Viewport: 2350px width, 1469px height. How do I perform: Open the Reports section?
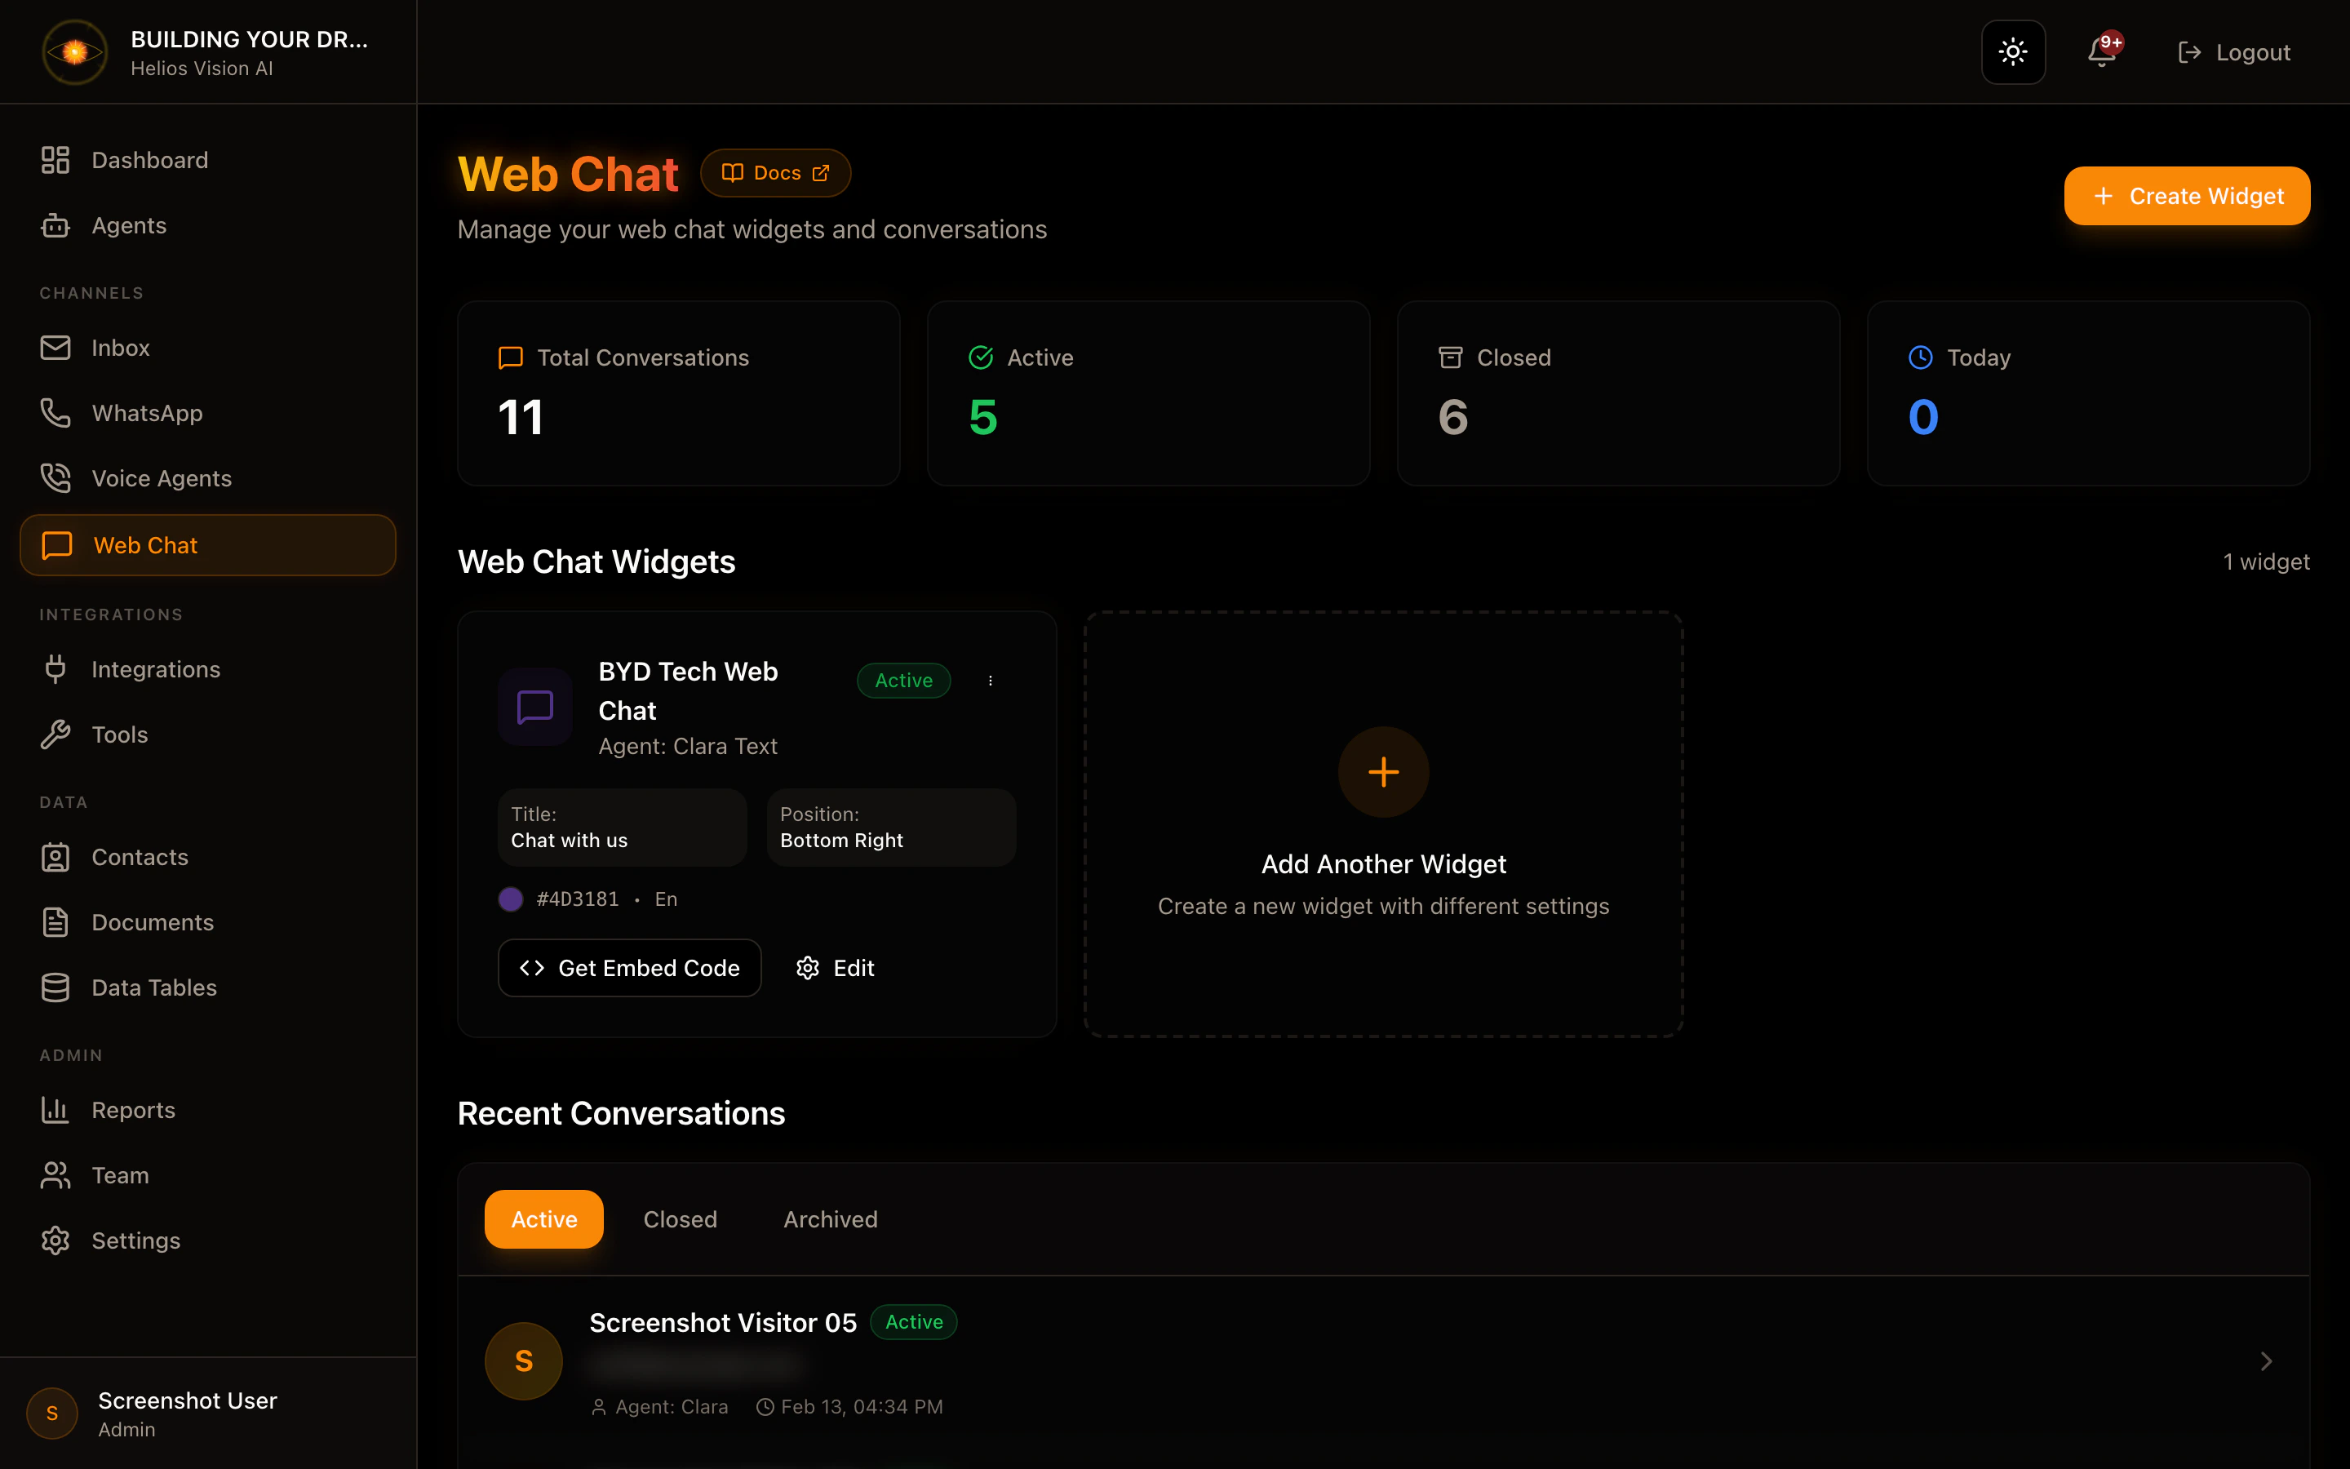tap(133, 1110)
